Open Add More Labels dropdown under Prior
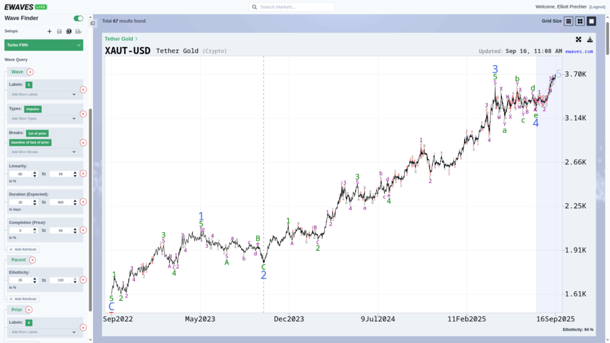Image resolution: width=610 pixels, height=343 pixels. tap(43, 332)
